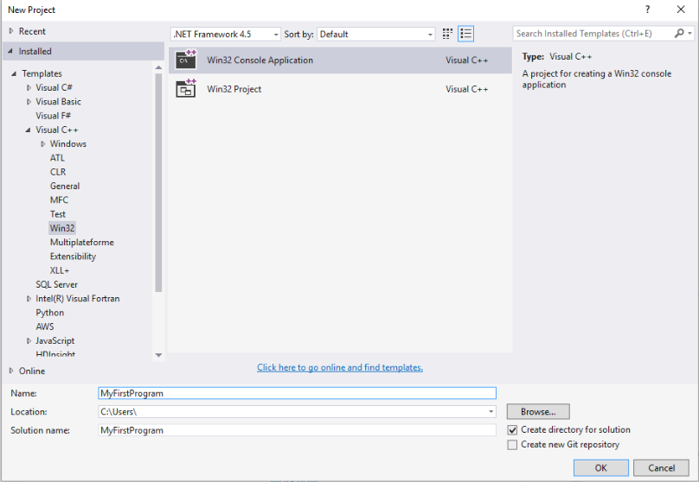Image resolution: width=699 pixels, height=482 pixels.
Task: Open the search options dropdown arrow
Action: click(690, 34)
